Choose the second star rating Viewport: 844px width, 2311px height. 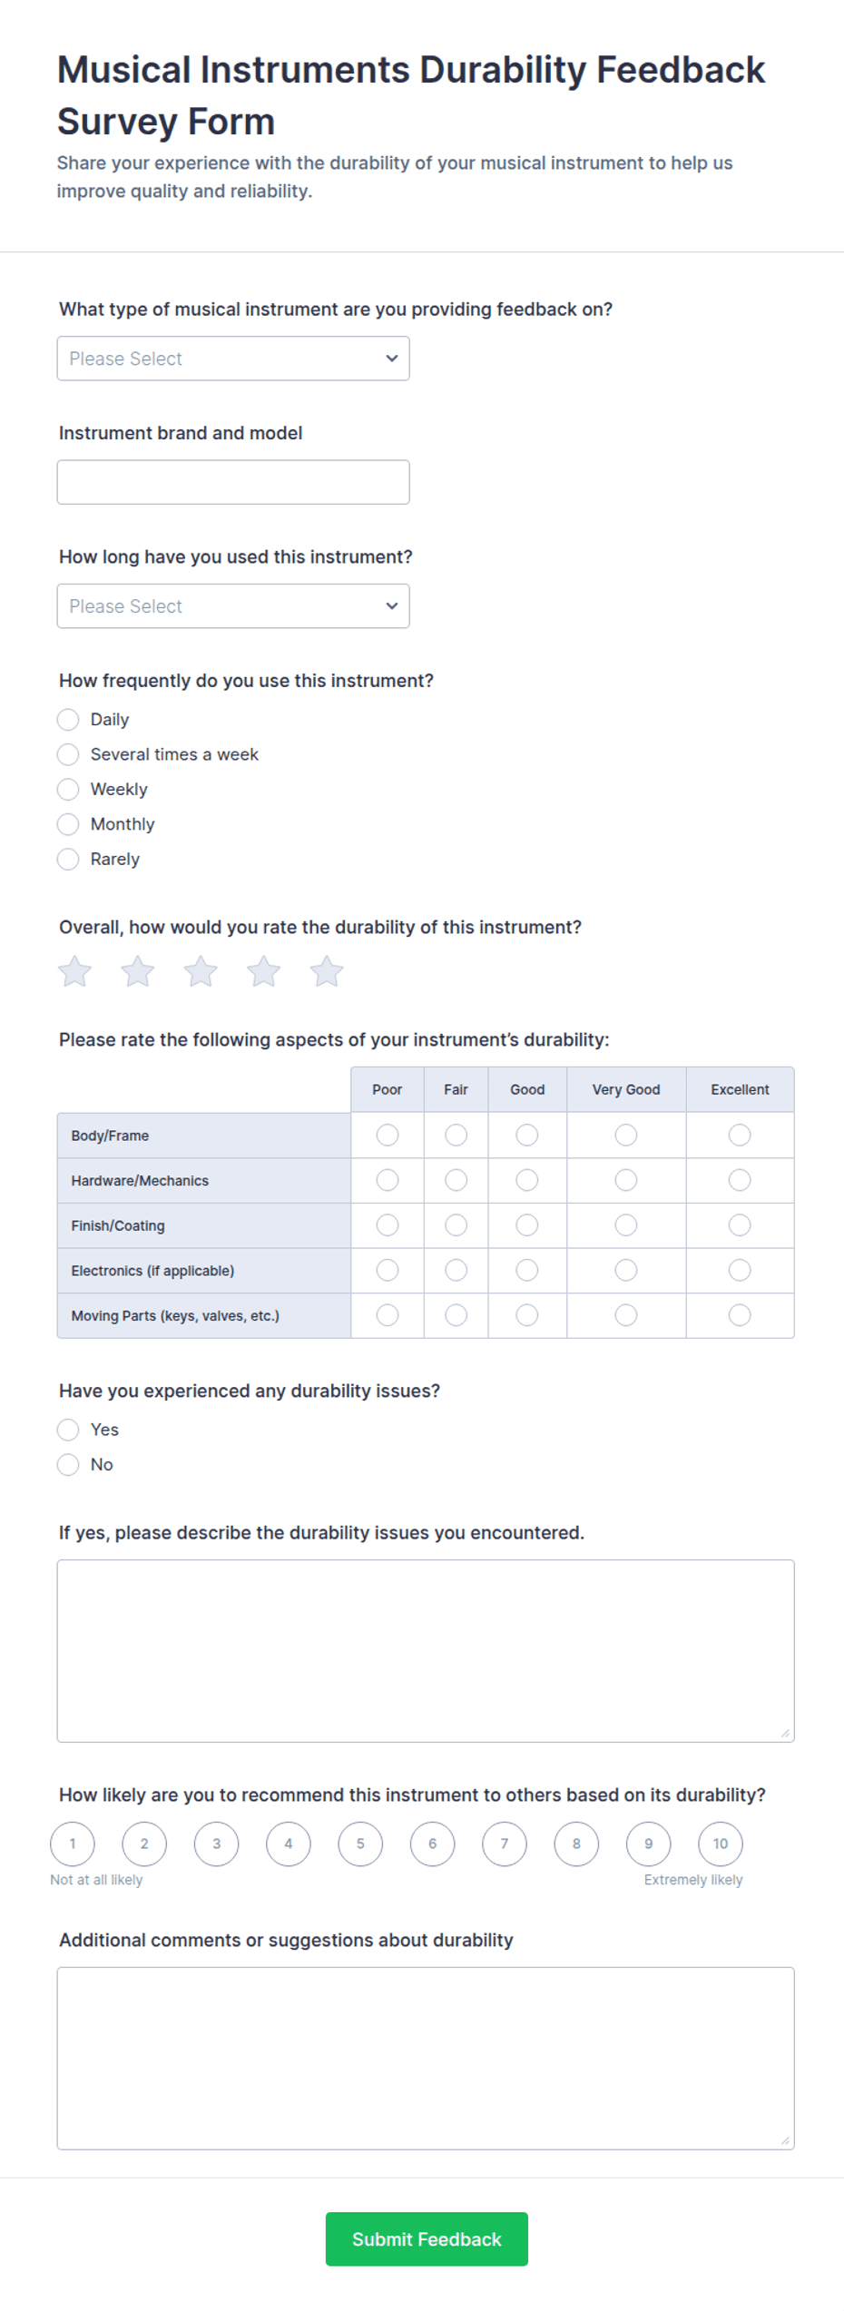(138, 971)
